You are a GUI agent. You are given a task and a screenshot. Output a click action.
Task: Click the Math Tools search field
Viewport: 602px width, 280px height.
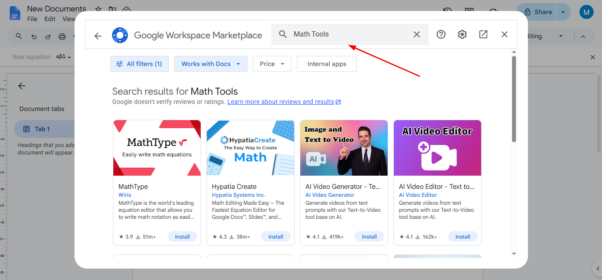[350, 34]
